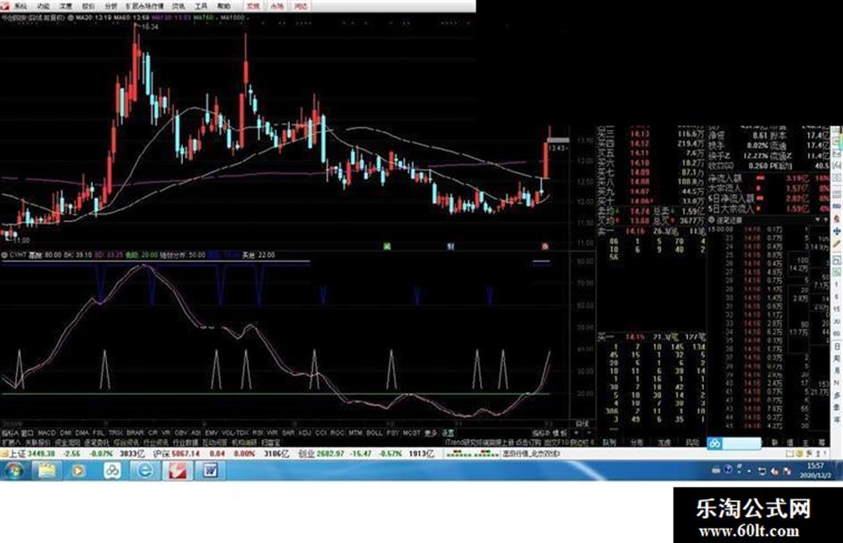
Task: Click the large red candlestick at 13.43
Action: click(x=547, y=160)
